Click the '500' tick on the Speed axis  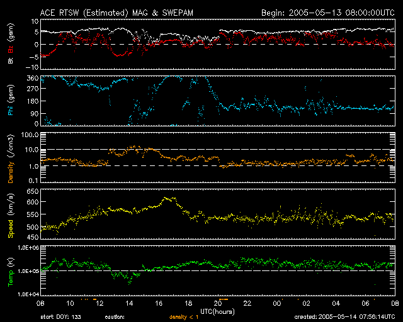tap(33, 227)
